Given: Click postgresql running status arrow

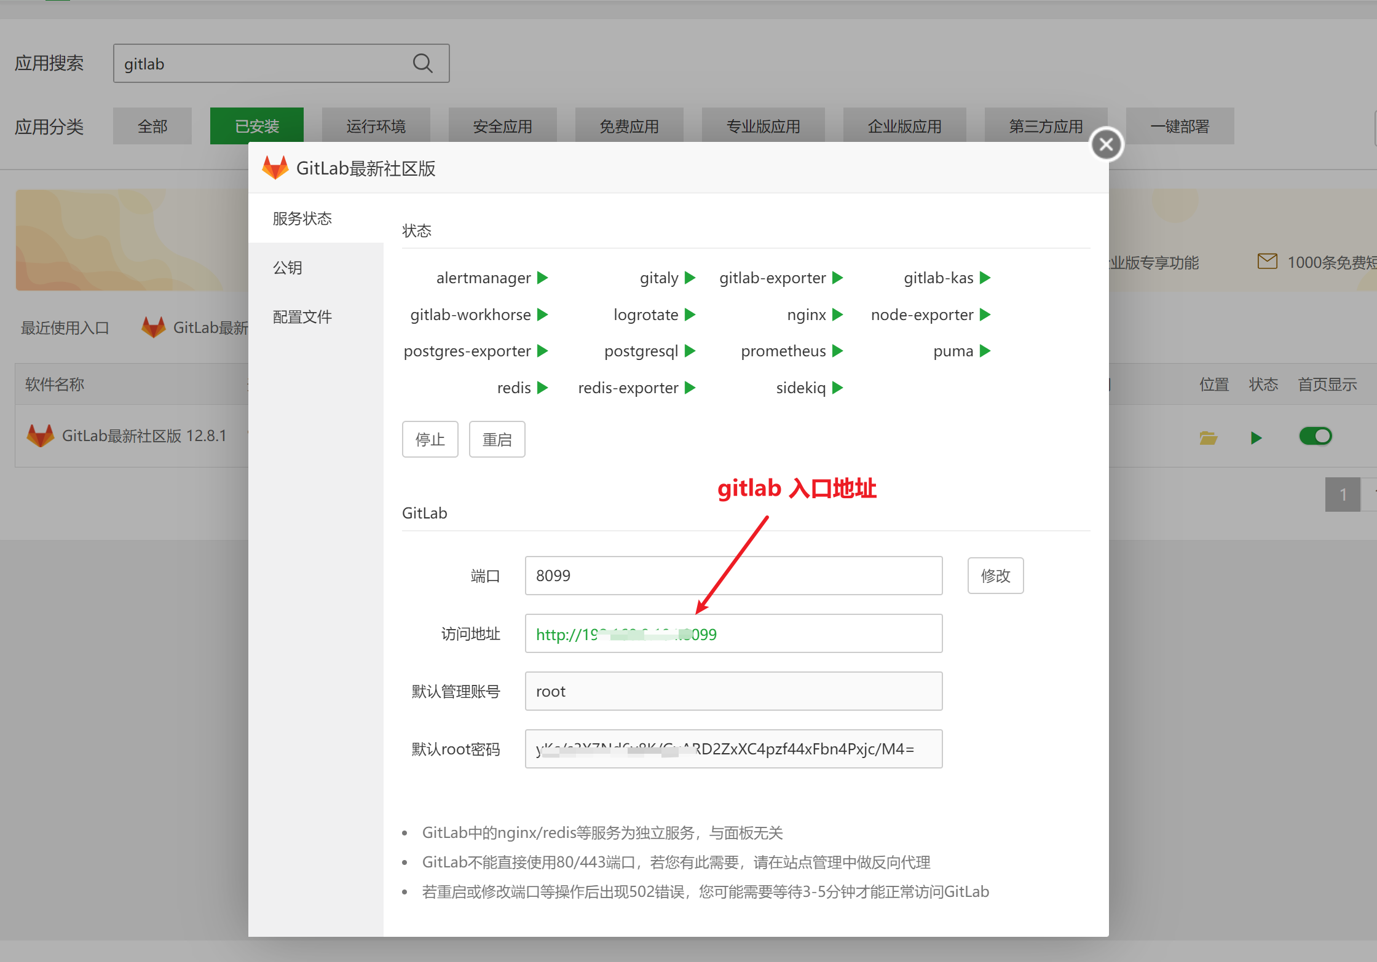Looking at the screenshot, I should 690,351.
